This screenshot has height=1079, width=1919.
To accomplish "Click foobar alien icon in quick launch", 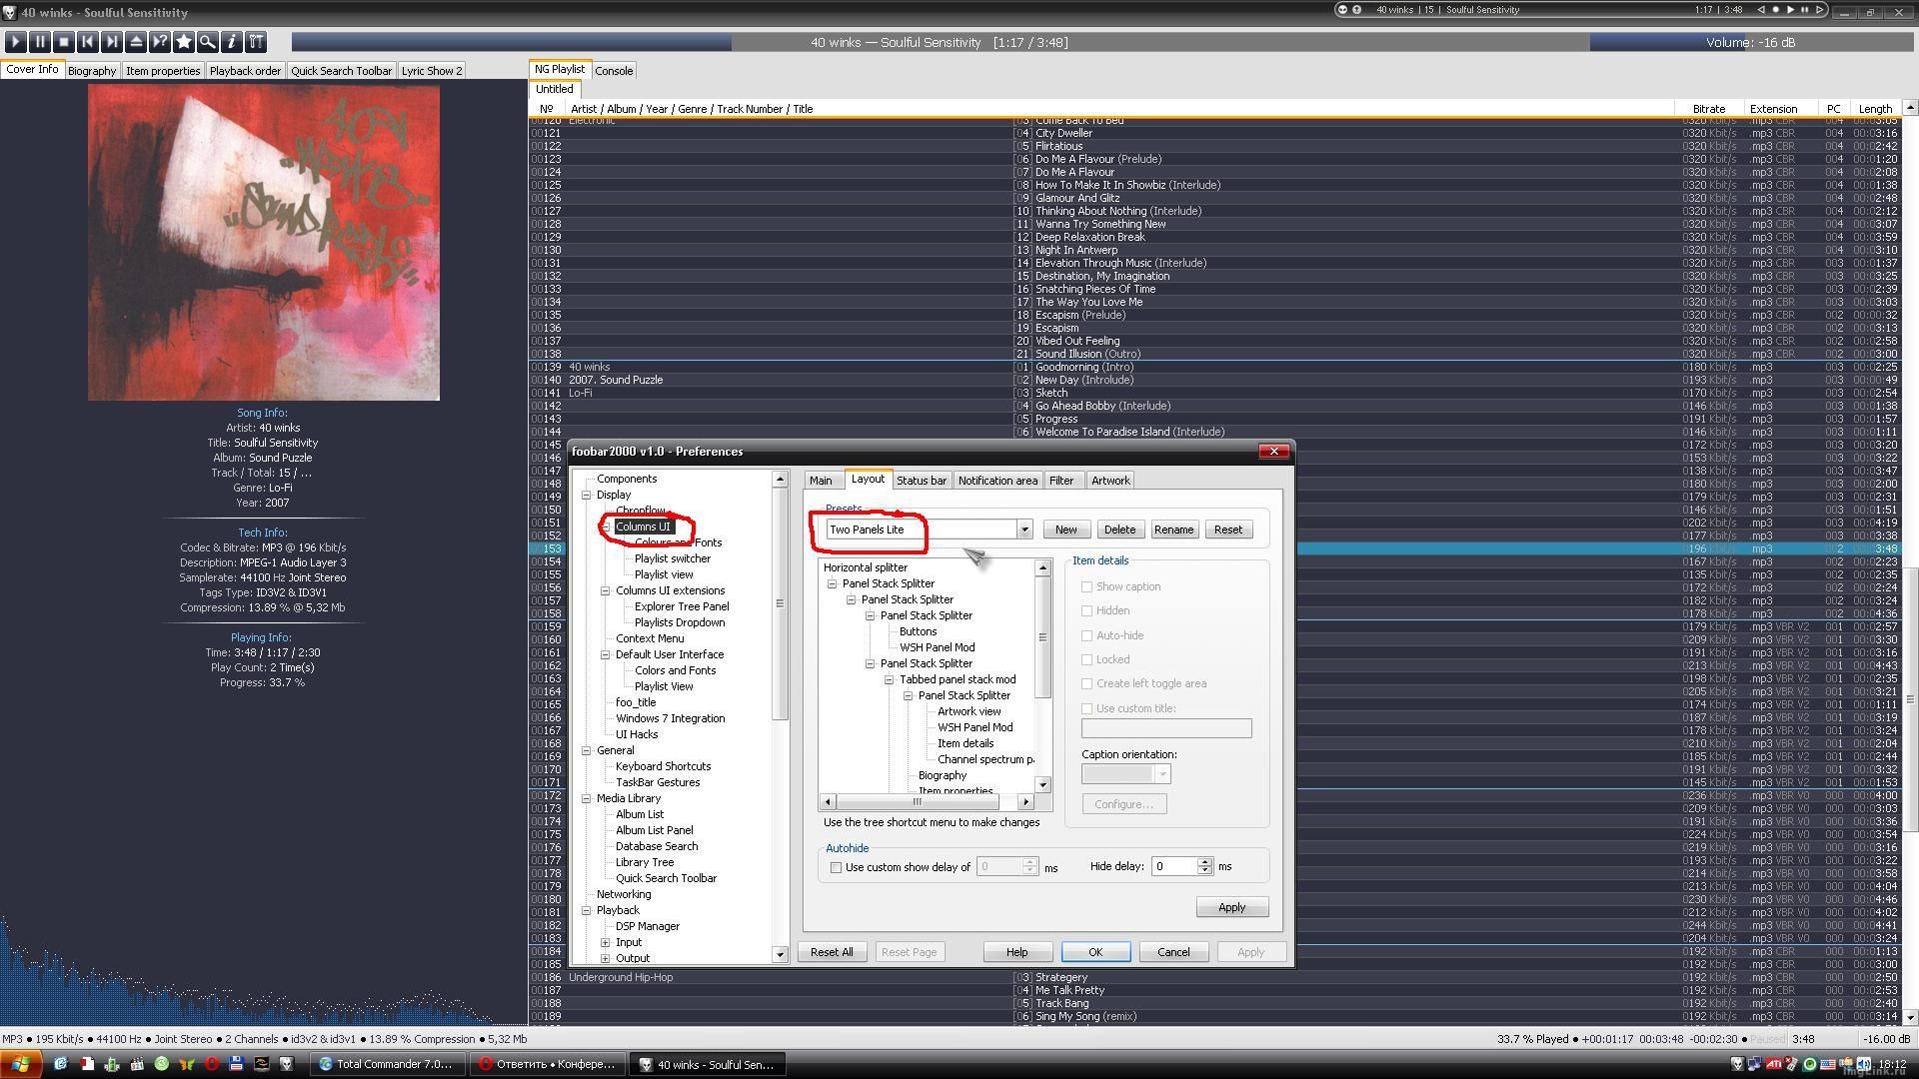I will pyautogui.click(x=287, y=1064).
